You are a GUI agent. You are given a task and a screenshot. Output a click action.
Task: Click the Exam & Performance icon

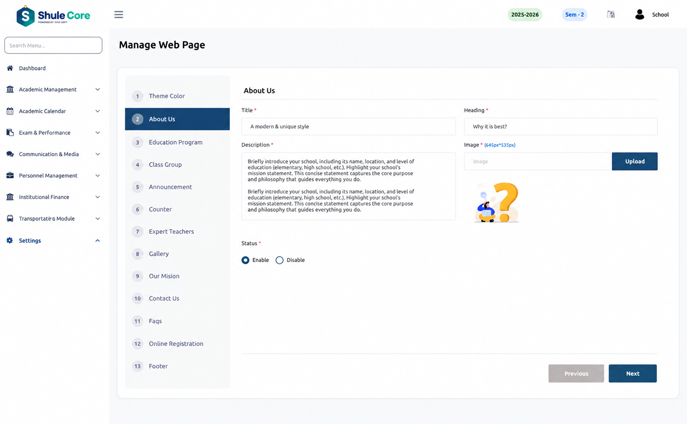[x=10, y=133]
